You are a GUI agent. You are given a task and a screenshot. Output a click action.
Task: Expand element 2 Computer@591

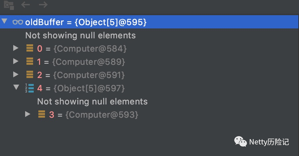(x=16, y=75)
